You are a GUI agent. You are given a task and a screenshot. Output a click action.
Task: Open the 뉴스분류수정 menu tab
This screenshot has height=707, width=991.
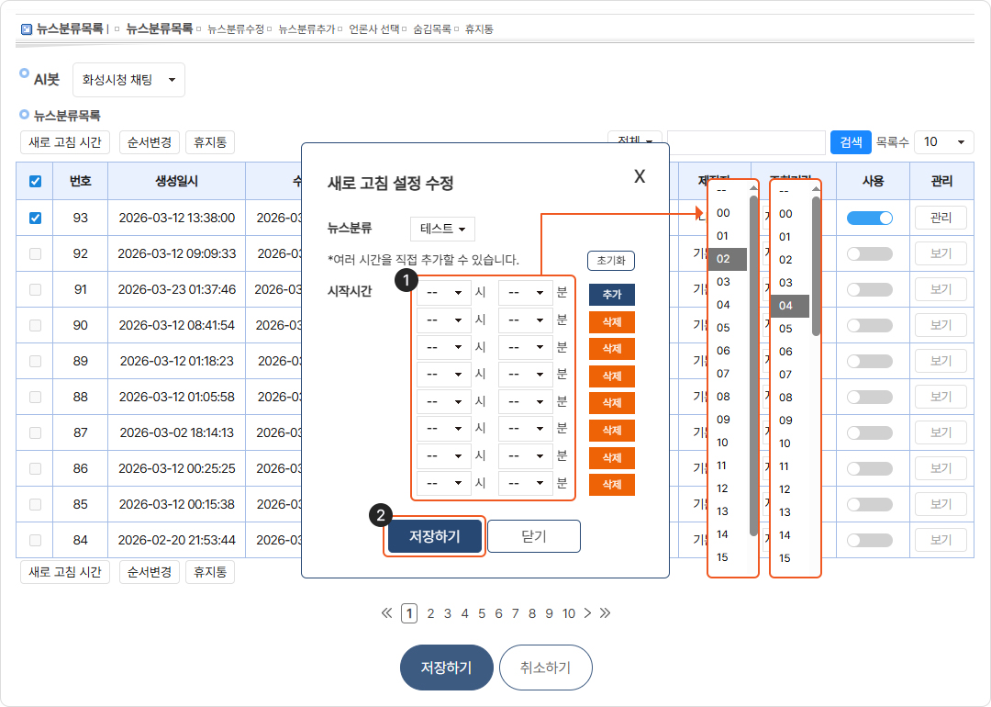click(235, 29)
